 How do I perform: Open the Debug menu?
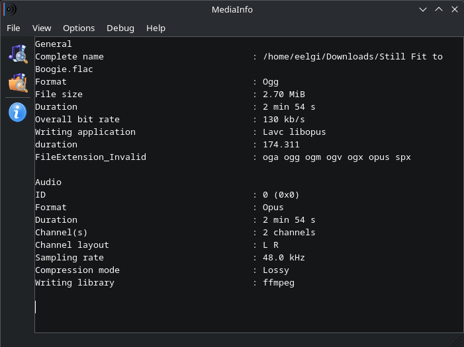pos(120,28)
